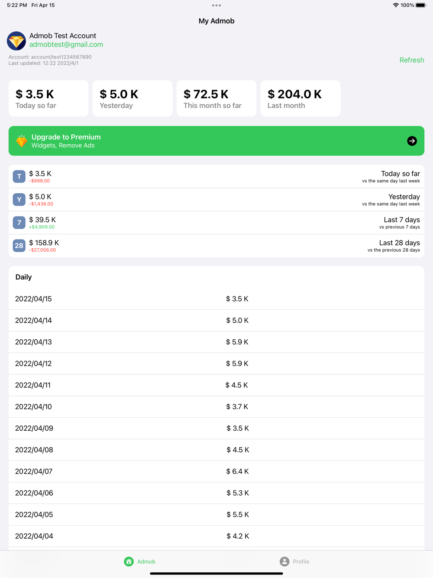Select the 2022/04/06 daily row date

[34, 493]
